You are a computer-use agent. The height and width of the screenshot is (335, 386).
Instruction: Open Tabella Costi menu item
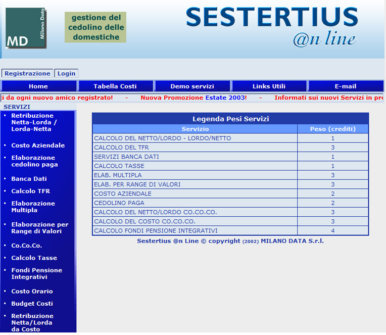click(115, 86)
